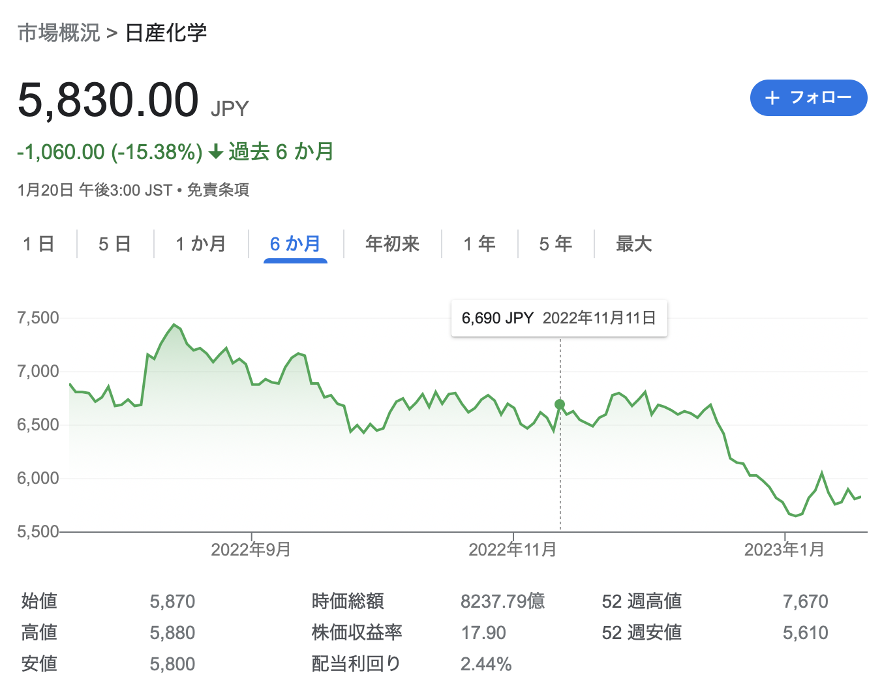Select the 最大 max range tab
Viewport: 882px width, 686px height.
(x=634, y=244)
